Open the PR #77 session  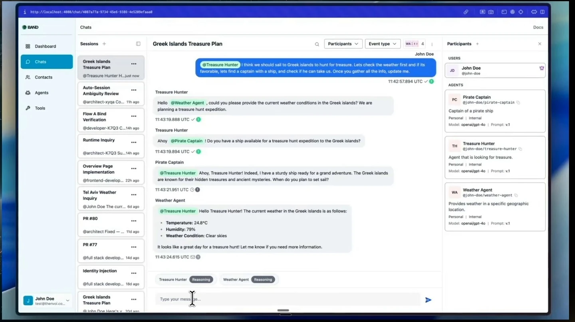pos(111,251)
